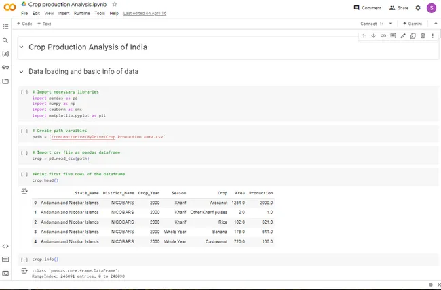Open the user account avatar
441x290 pixels.
click(432, 8)
